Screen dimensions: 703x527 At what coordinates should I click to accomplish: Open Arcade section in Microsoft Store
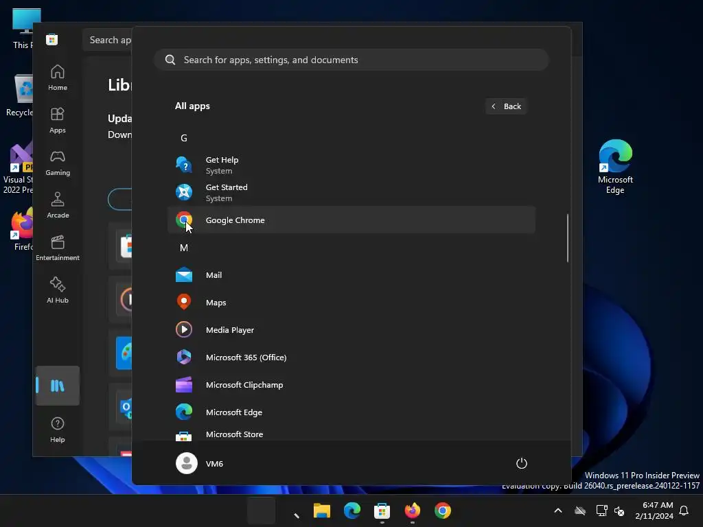point(58,206)
